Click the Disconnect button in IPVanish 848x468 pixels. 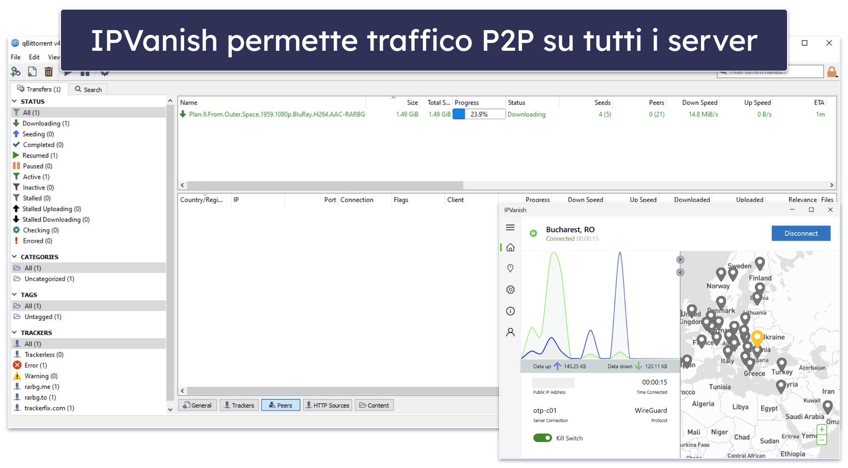pyautogui.click(x=801, y=233)
